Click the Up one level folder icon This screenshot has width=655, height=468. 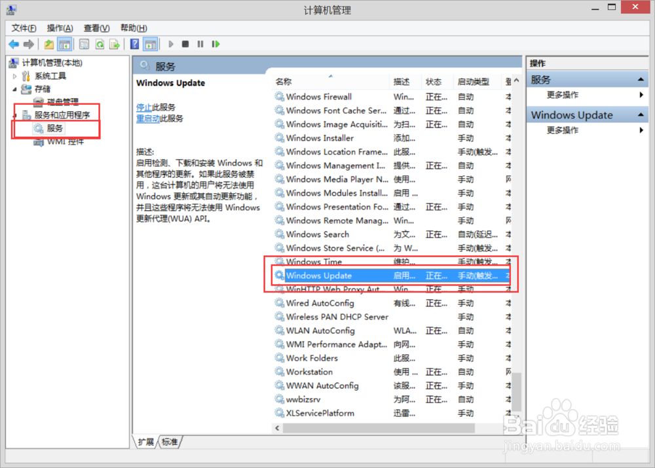click(x=49, y=45)
